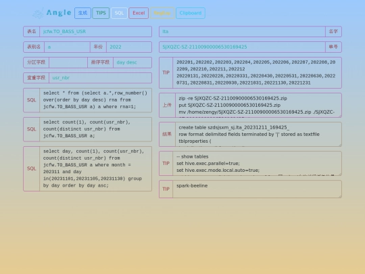Click the 查重字段 label
This screenshot has width=365, height=274.
click(36, 78)
